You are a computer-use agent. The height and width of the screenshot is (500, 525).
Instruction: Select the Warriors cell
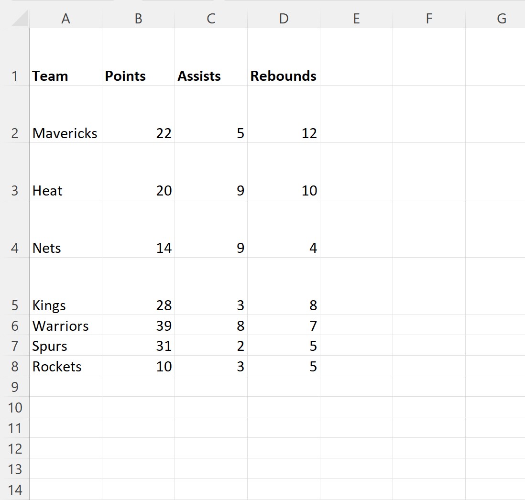[x=66, y=325]
